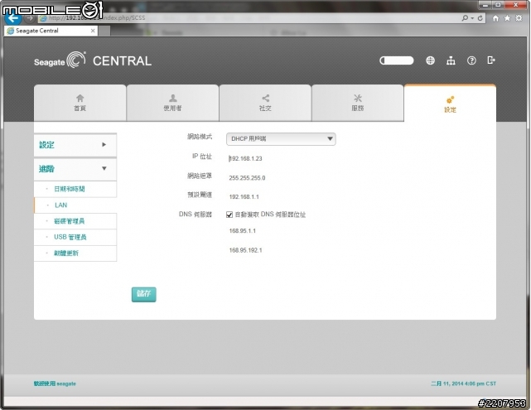Click default gateway value 192.168.1.1
Screen dimensions: 531x410
click(x=244, y=196)
